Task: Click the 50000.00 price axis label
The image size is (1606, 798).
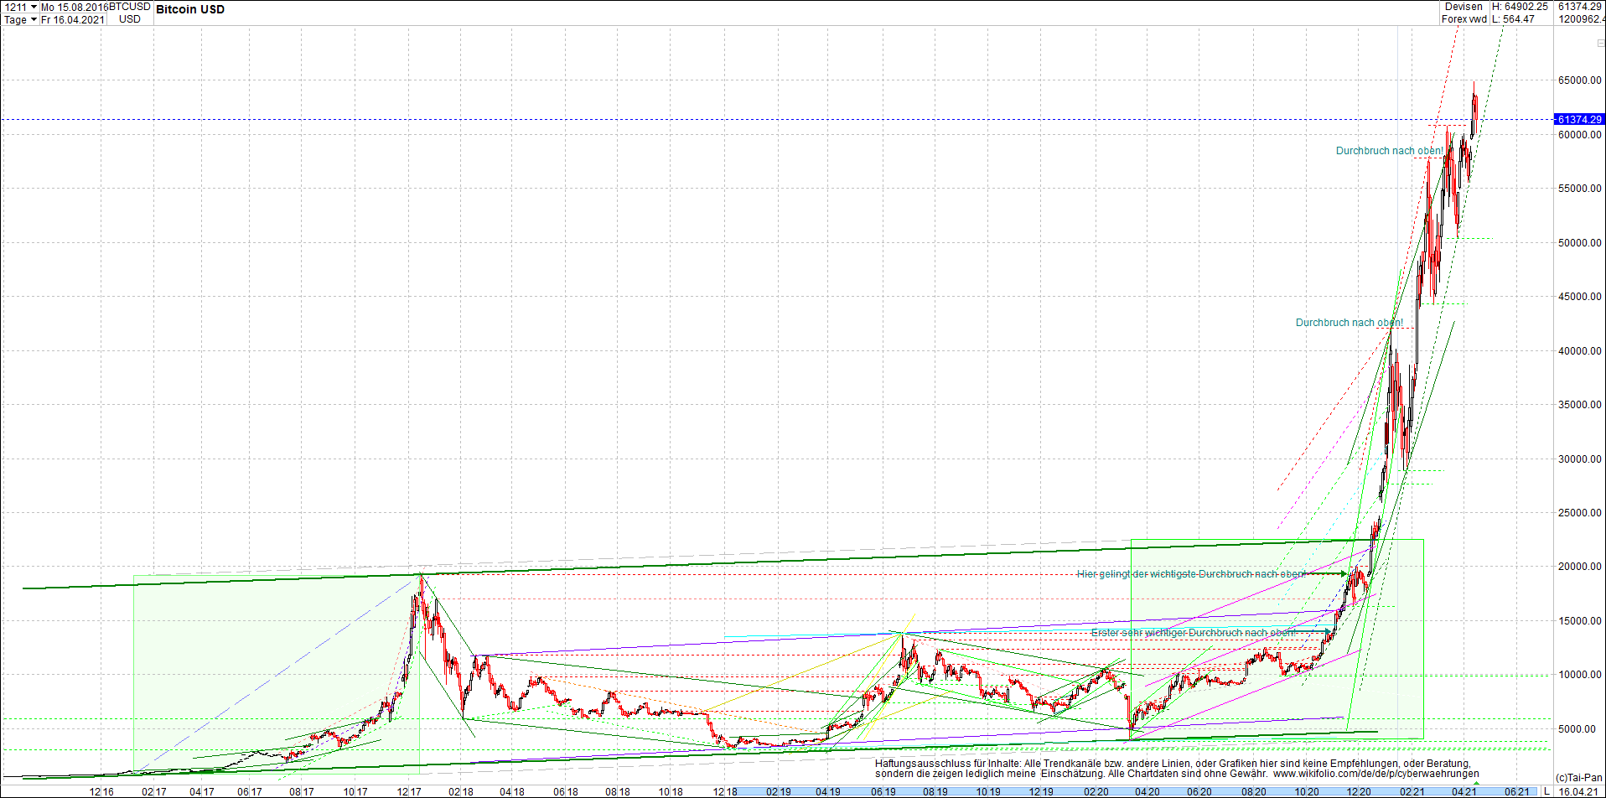Action: (1580, 243)
